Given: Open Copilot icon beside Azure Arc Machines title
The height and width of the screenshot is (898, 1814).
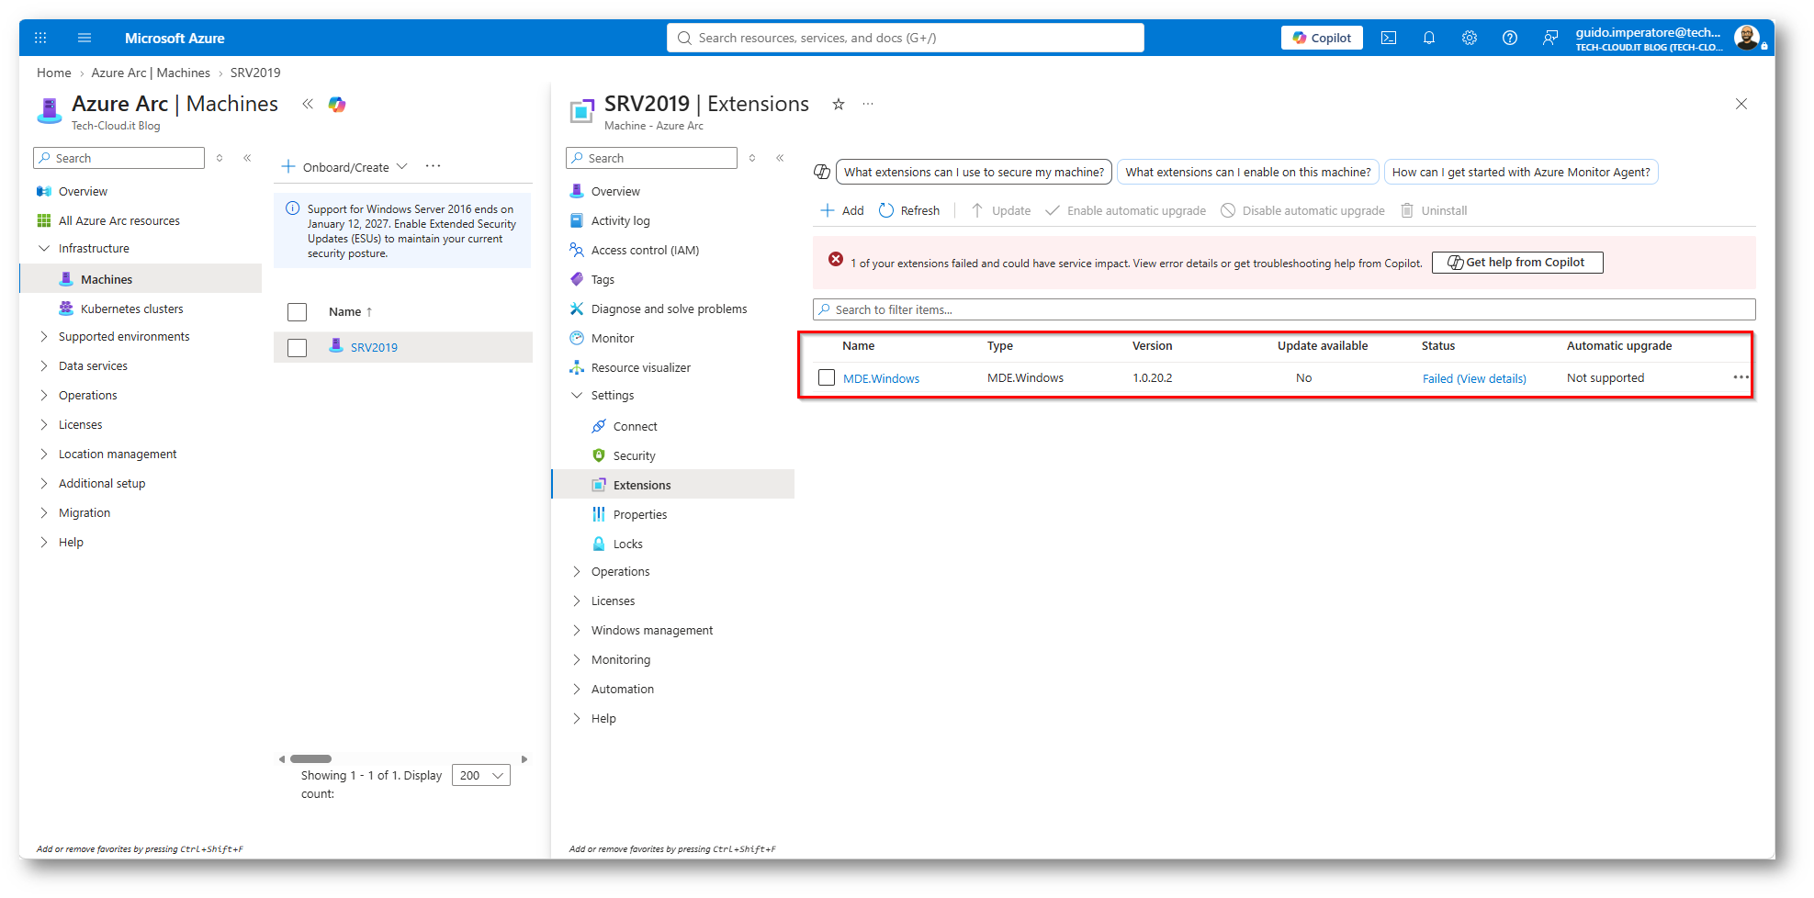Looking at the screenshot, I should [337, 105].
